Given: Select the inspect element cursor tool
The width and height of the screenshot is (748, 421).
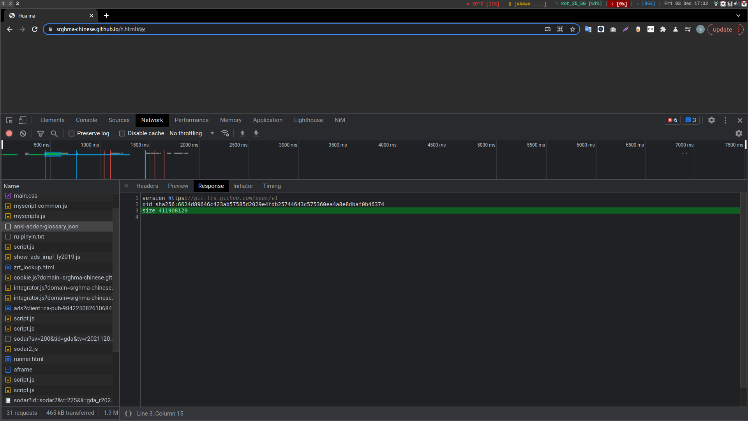Looking at the screenshot, I should pyautogui.click(x=9, y=120).
